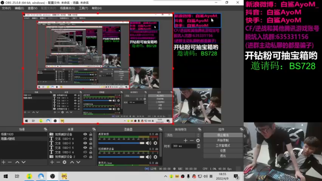
Task: Remove transition with minus icon
Action: [x=192, y=140]
